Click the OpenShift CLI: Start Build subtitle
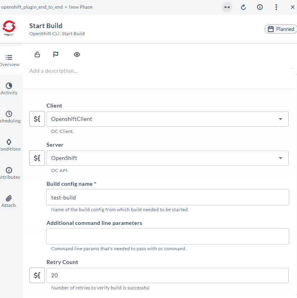 [57, 34]
